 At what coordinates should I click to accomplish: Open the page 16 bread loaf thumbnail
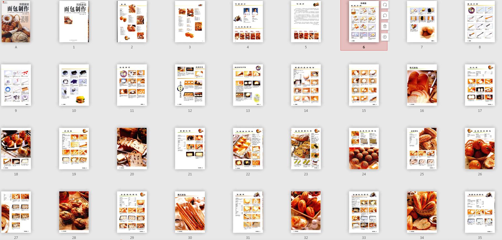(422, 85)
